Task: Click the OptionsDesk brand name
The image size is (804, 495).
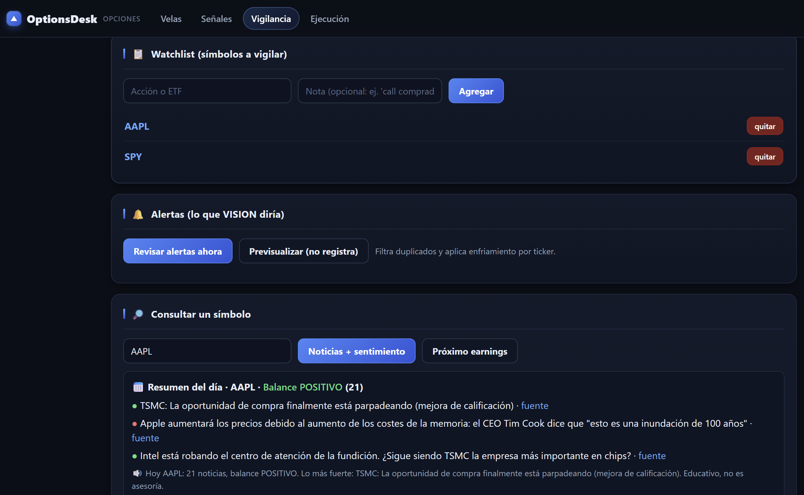Action: click(62, 19)
